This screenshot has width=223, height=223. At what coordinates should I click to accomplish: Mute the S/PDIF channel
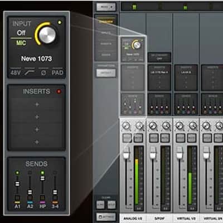pos(165,138)
